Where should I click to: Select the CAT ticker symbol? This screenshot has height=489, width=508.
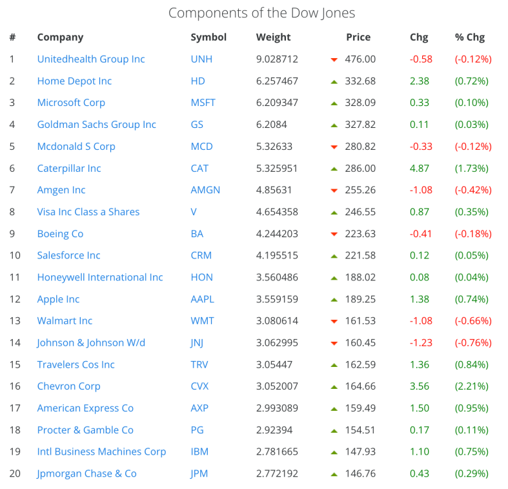199,169
